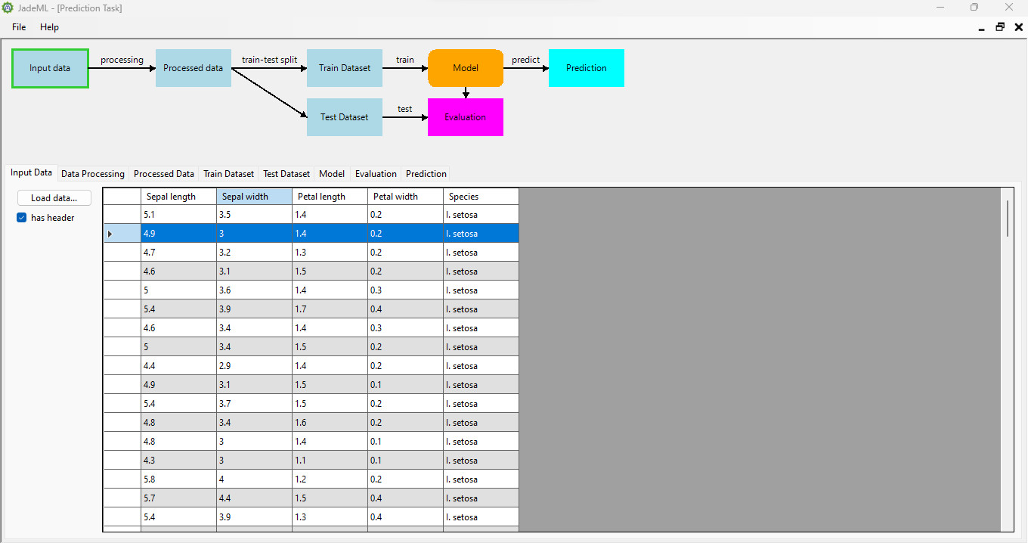Click the Sepal width cell 3.2
The image size is (1028, 543).
[x=254, y=253]
